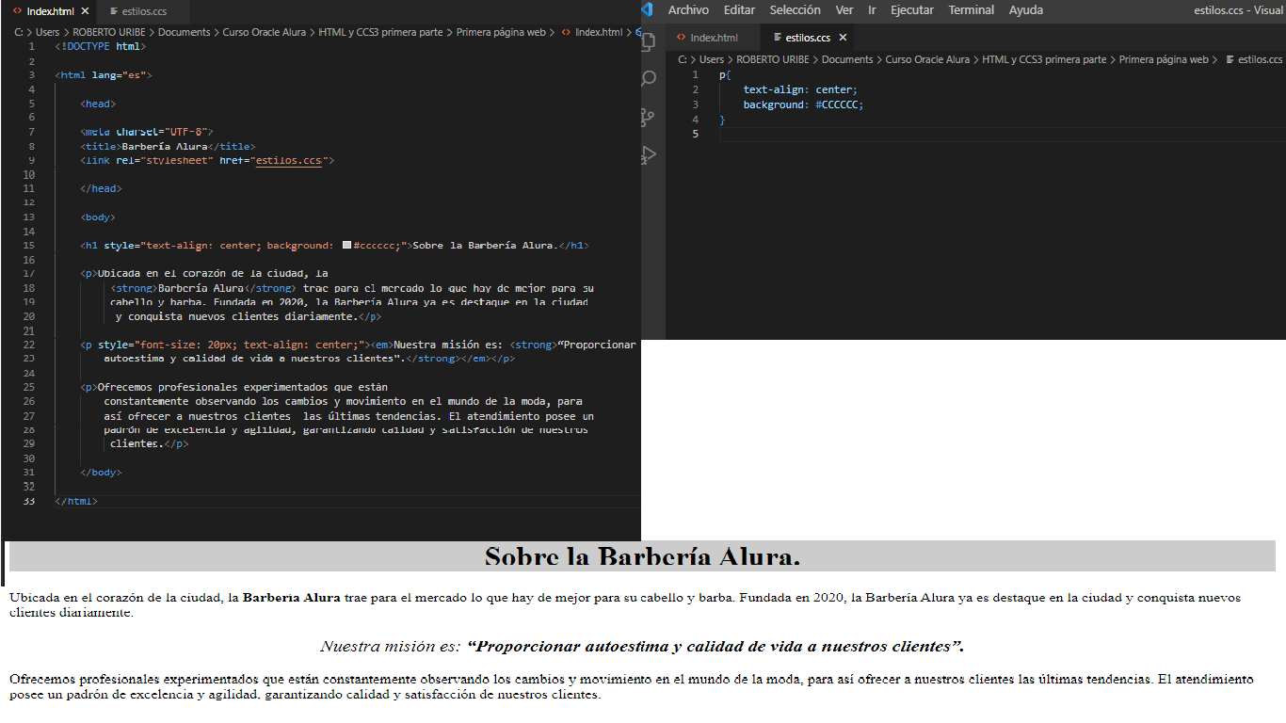
Task: Click line number 22 in the Index.html gutter
Action: (28, 345)
